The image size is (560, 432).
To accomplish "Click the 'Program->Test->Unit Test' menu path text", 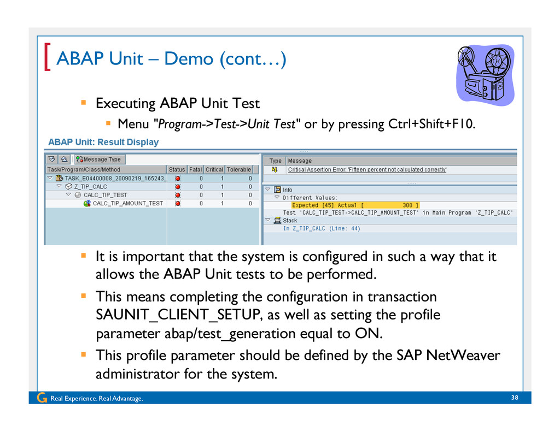I will tap(226, 124).
